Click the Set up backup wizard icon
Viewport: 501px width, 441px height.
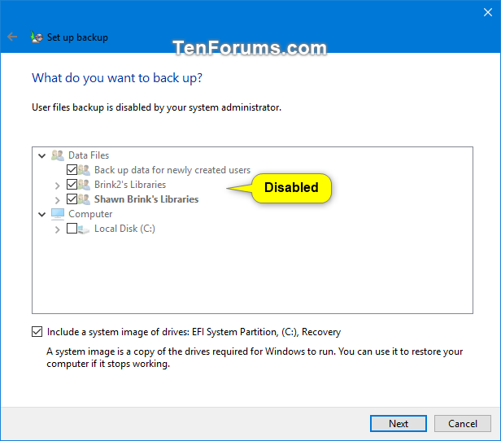click(37, 37)
